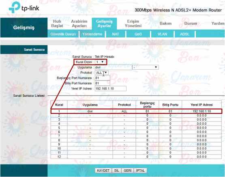Open the Yardım tab
Screen dimensions: 225x177
pos(218,23)
